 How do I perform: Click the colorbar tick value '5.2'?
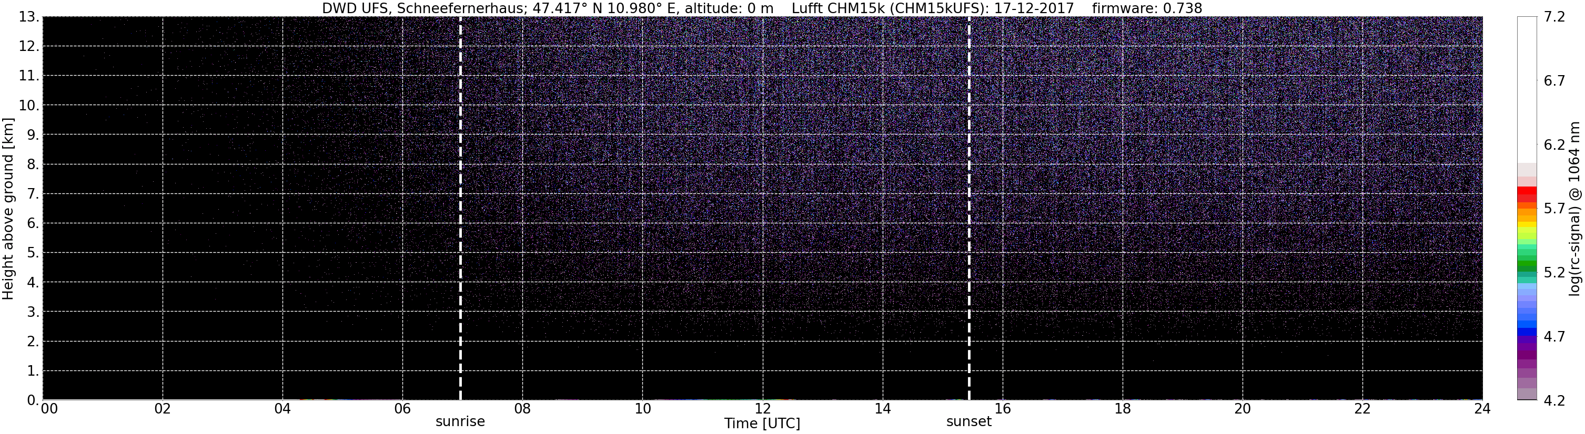[1554, 273]
